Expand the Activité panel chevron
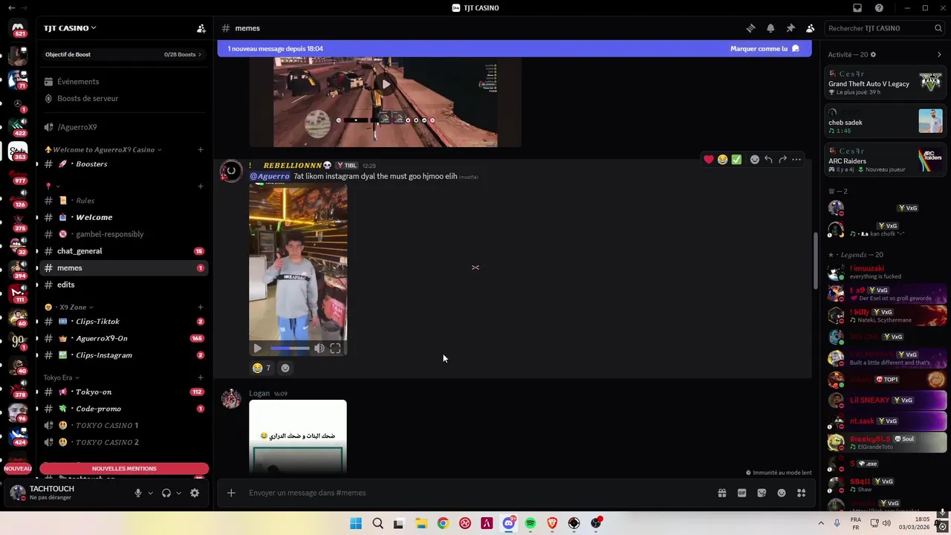951x535 pixels. [939, 54]
